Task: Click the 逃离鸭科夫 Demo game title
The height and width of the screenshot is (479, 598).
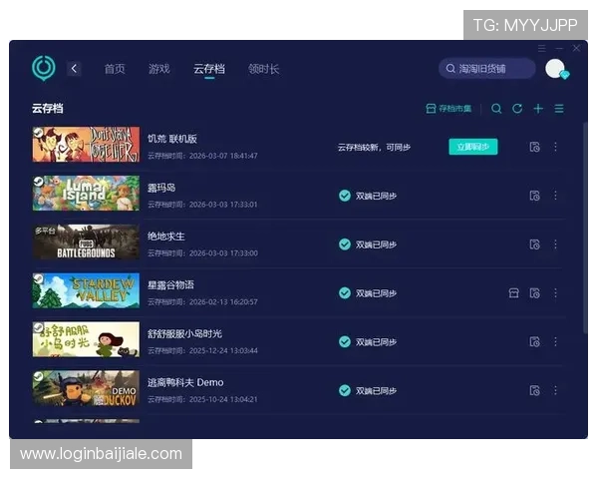Action: coord(185,382)
